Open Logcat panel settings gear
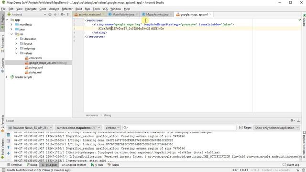 tap(292, 120)
